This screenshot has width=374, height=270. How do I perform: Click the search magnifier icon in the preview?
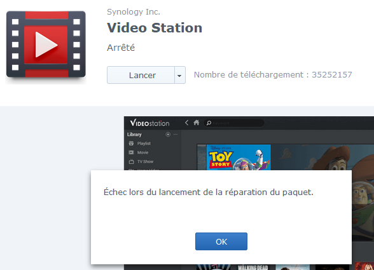(209, 123)
